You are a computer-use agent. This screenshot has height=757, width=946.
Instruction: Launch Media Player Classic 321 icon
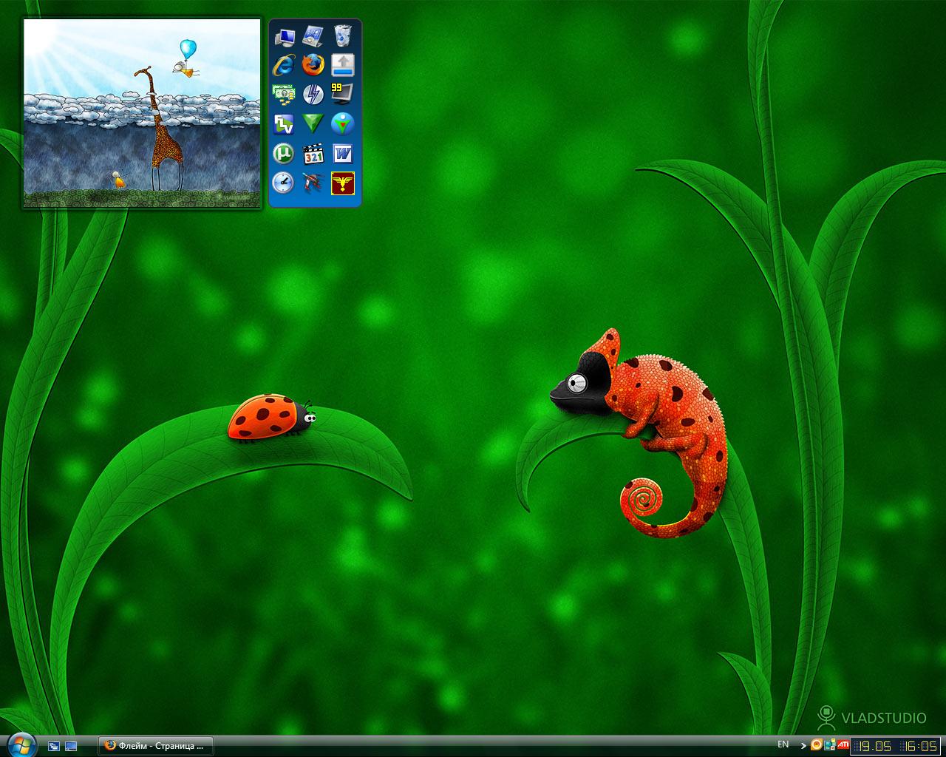(313, 154)
